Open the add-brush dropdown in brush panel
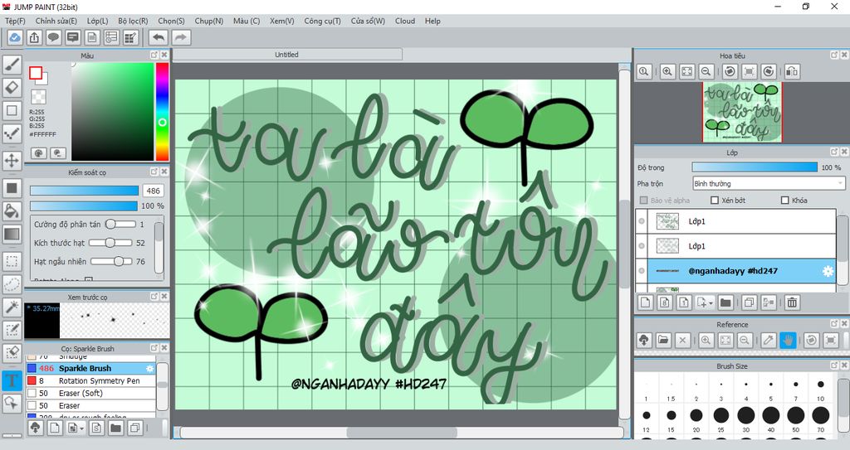 (x=82, y=428)
